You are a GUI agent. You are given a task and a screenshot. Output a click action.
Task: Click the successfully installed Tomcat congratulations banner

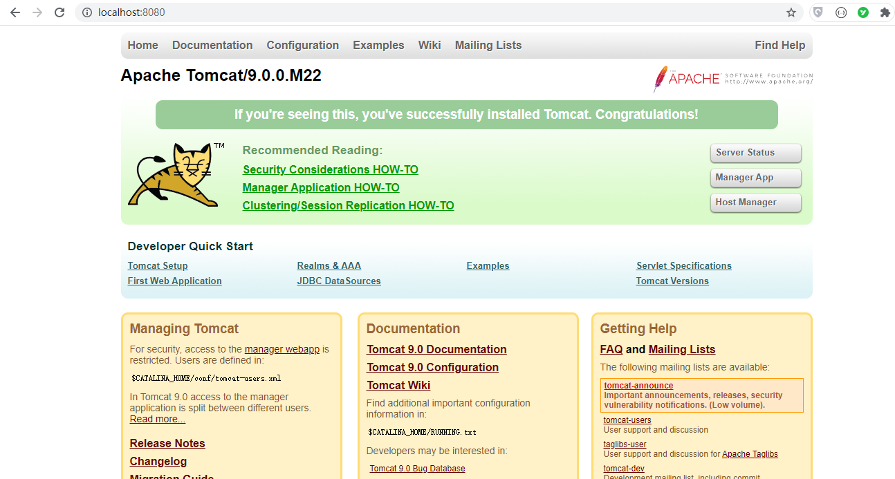pyautogui.click(x=466, y=114)
